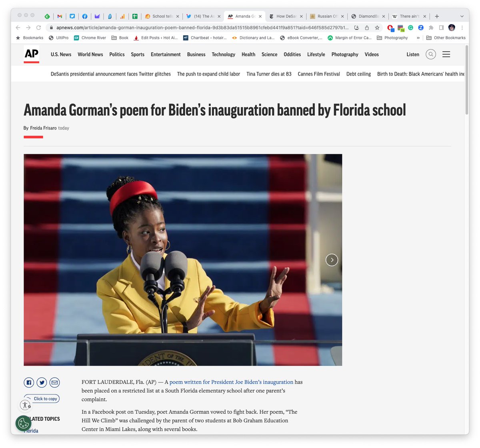480x448 pixels.
Task: Open a new browser tab
Action: pos(437,16)
